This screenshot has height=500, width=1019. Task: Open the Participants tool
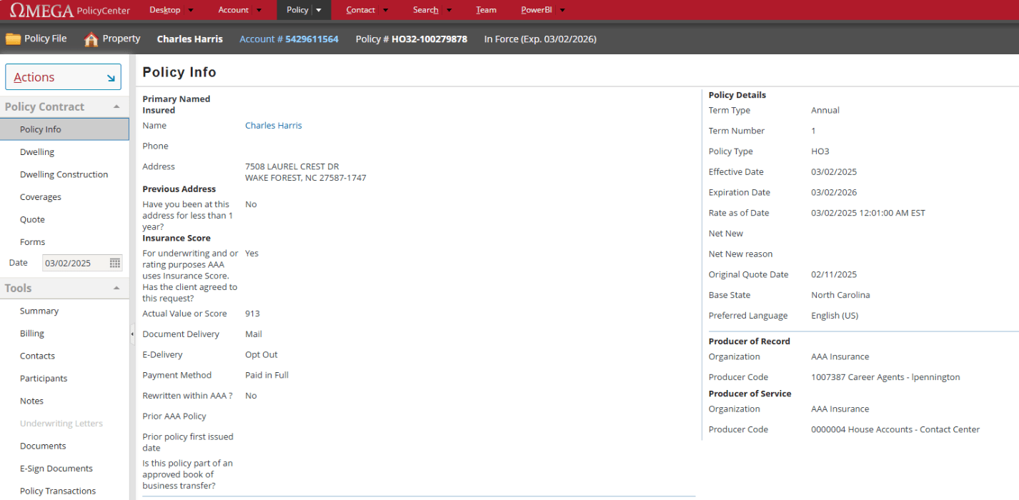point(44,379)
